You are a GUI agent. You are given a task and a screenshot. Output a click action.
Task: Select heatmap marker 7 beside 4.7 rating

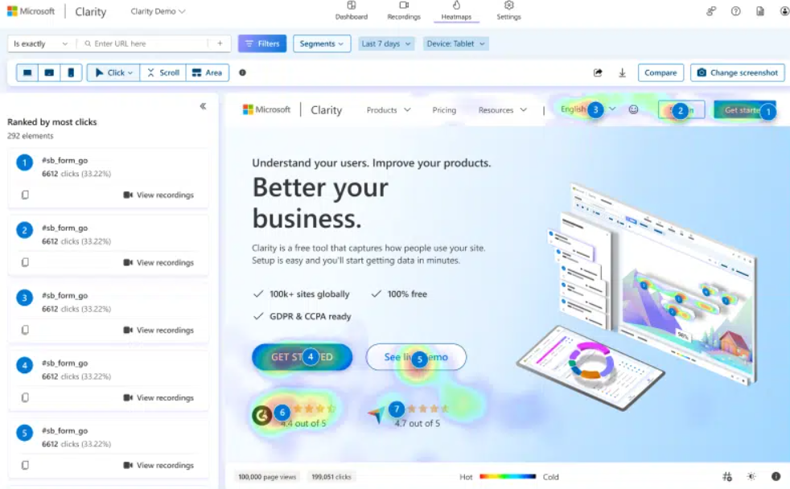[x=397, y=409]
